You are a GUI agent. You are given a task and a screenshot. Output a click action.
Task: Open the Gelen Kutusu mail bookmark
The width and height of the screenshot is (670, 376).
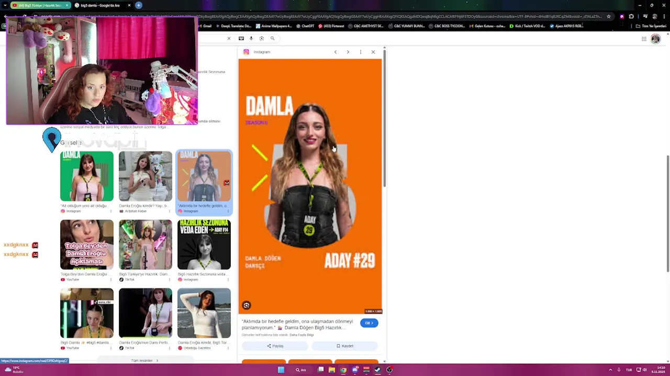487,26
